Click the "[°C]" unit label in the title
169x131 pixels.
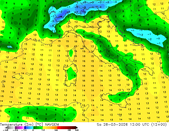[x=39, y=125]
